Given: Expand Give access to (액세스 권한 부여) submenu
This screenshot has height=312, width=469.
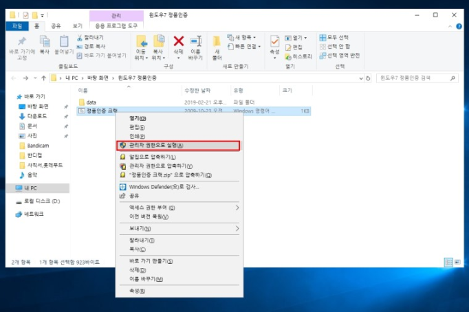Looking at the screenshot, I should 179,208.
